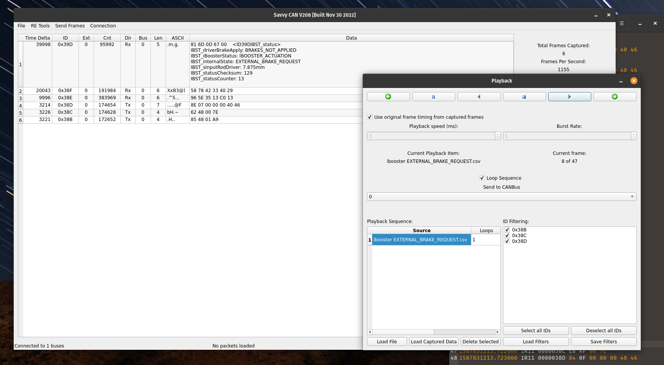Play the sequence in reverse
This screenshot has width=664, height=365.
point(479,97)
